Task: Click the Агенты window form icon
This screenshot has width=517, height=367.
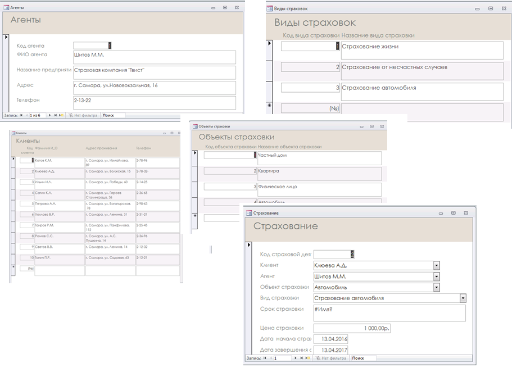Action: pyautogui.click(x=6, y=8)
